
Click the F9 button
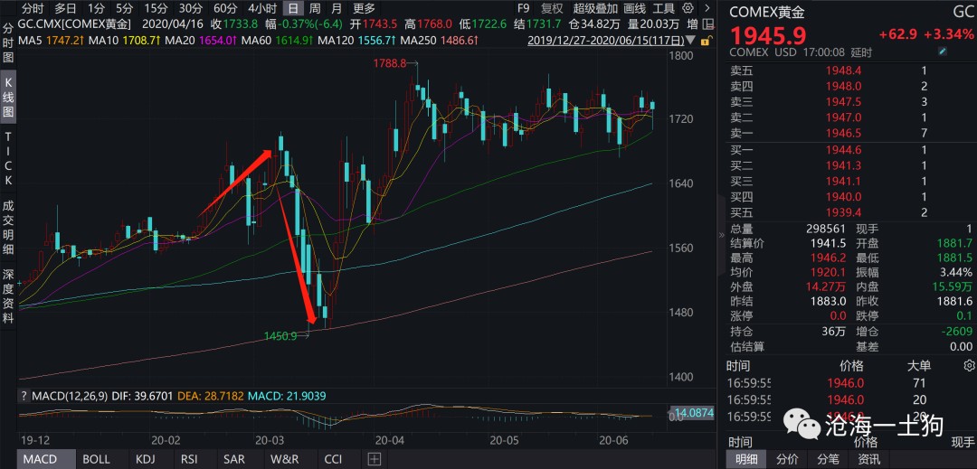tap(523, 8)
